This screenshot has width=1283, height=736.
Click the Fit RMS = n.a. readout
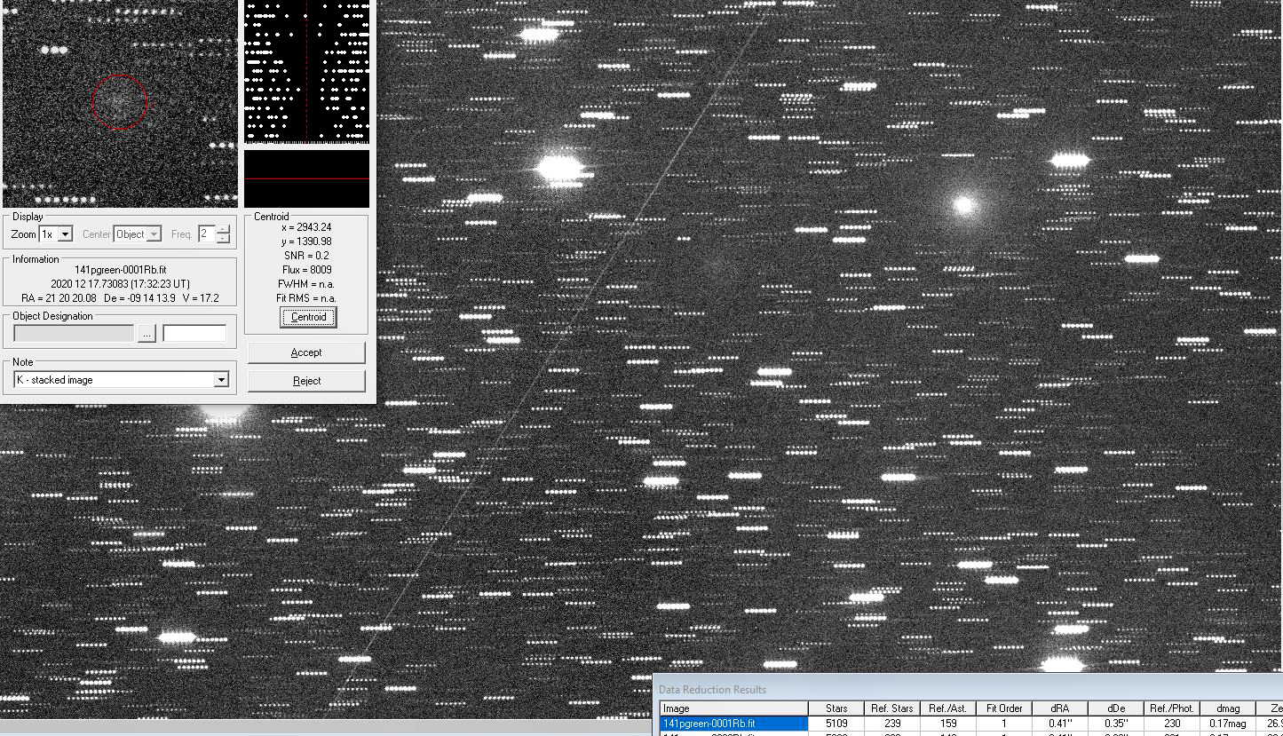click(x=306, y=298)
